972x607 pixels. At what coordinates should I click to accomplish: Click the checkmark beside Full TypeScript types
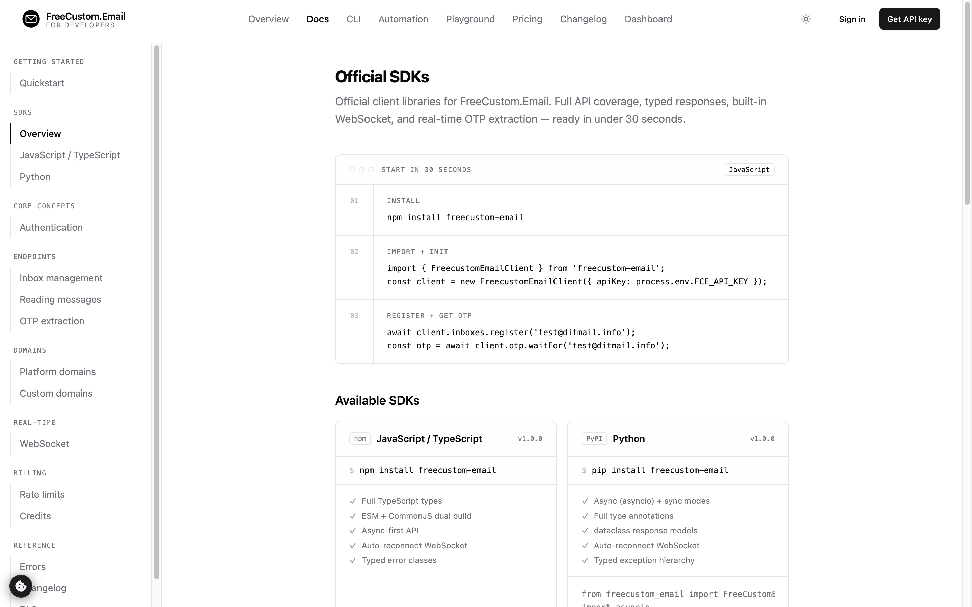coord(353,501)
